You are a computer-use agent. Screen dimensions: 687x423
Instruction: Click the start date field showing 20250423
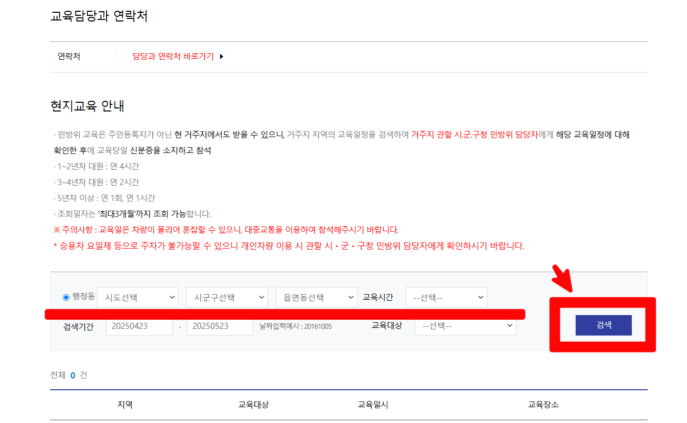pos(139,326)
